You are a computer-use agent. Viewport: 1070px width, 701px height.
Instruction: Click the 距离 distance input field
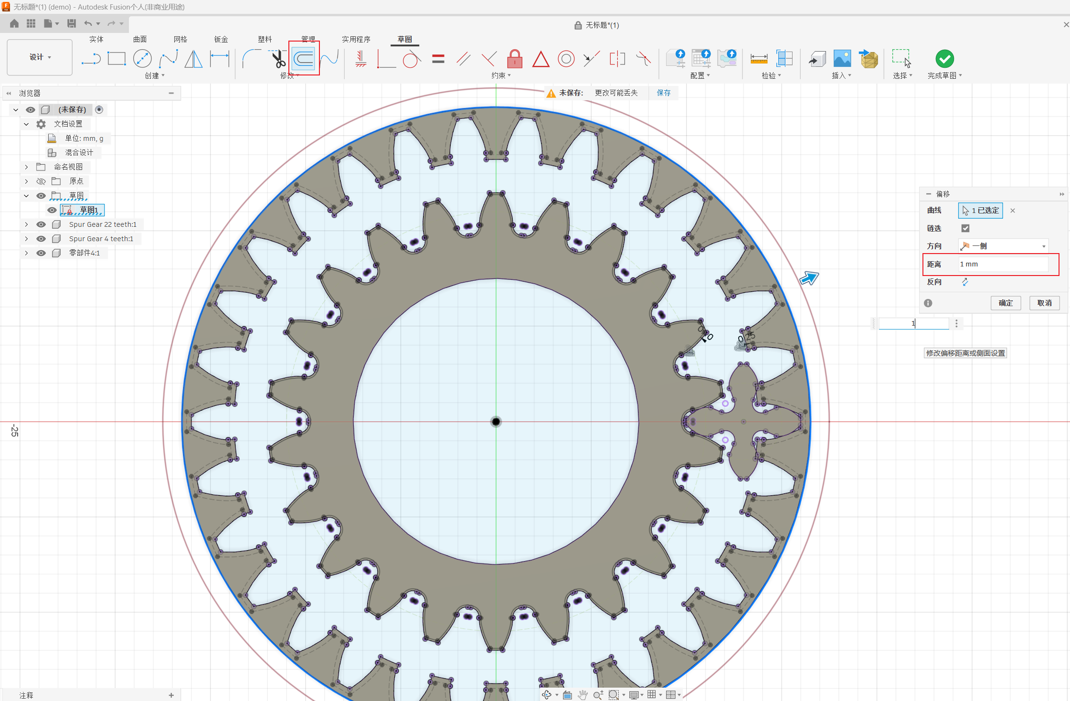(x=1003, y=264)
